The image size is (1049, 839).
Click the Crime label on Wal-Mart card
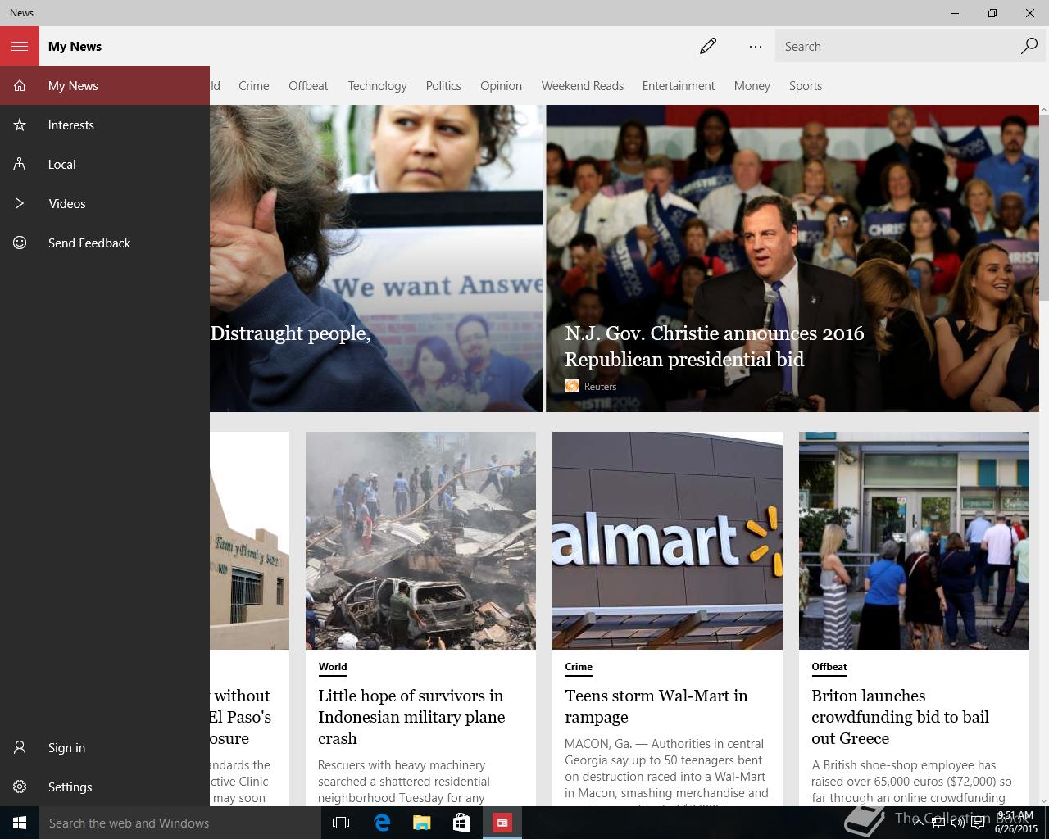(579, 667)
